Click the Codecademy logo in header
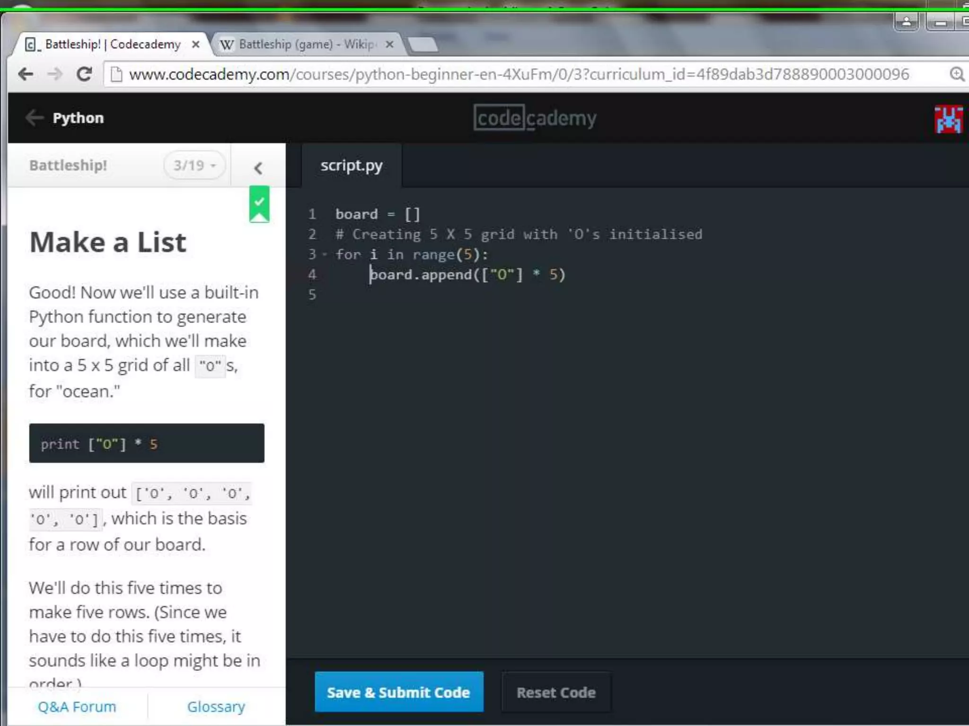 (535, 118)
